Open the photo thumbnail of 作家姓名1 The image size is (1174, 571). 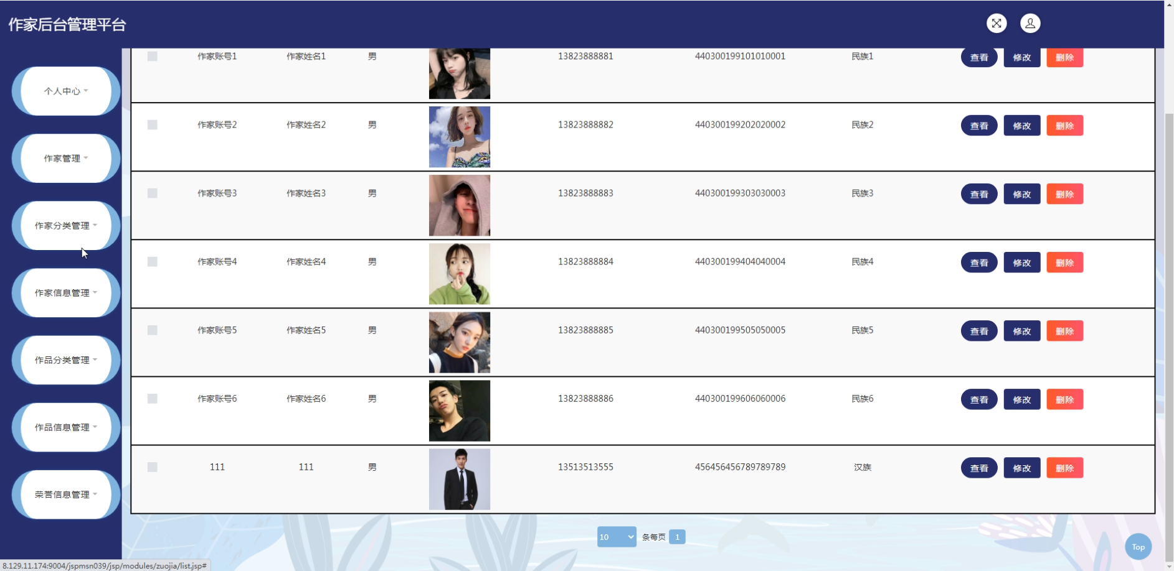460,73
